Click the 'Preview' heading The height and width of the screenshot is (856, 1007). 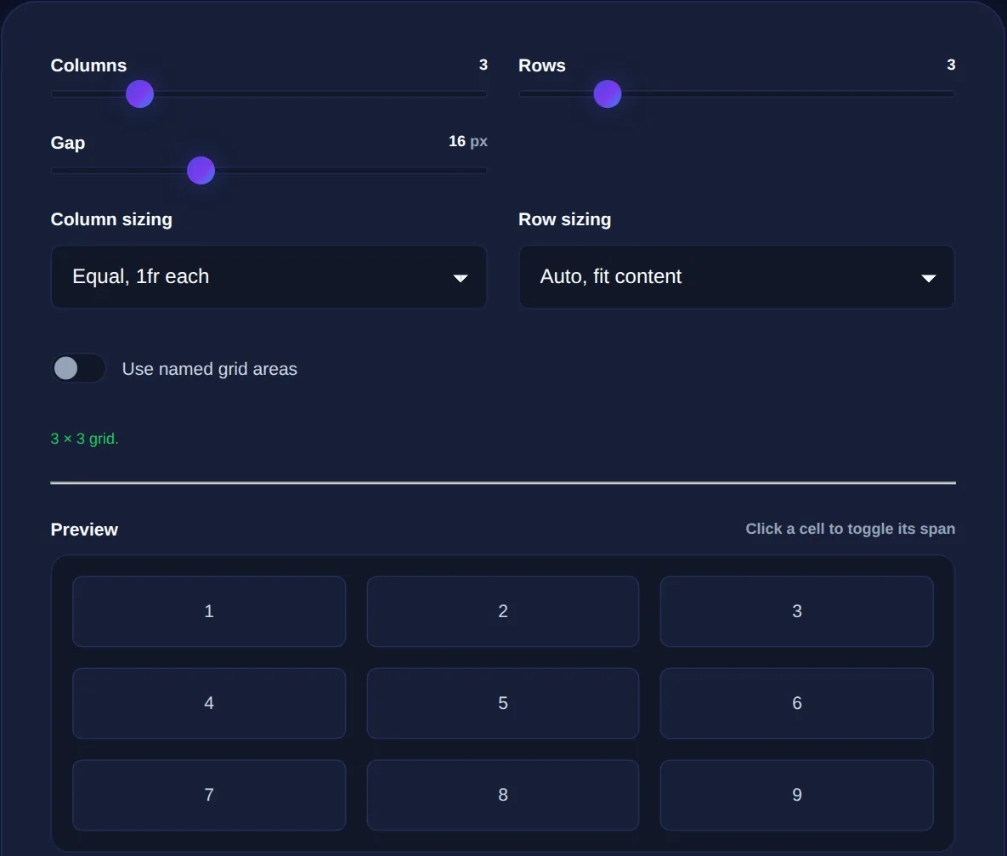click(x=84, y=530)
